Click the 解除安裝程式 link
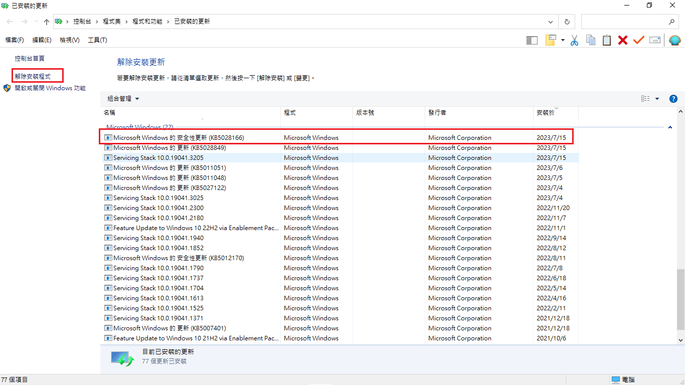The image size is (685, 385). [x=33, y=77]
